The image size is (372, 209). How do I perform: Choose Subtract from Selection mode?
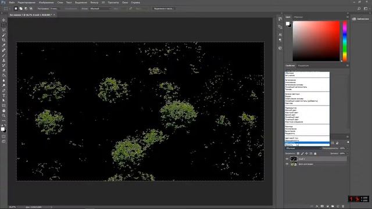(26, 9)
